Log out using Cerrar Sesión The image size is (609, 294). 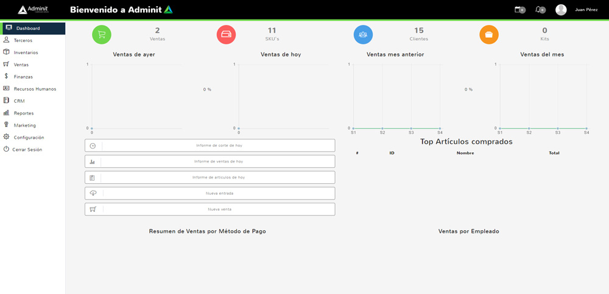[x=27, y=150]
